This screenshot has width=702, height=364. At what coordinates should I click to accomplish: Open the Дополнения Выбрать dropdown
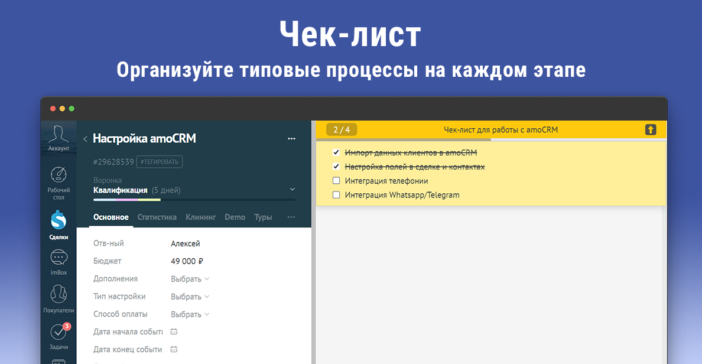190,279
